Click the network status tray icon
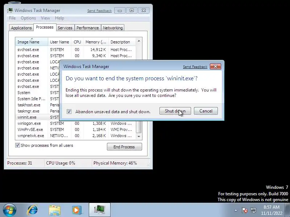 pos(253,210)
